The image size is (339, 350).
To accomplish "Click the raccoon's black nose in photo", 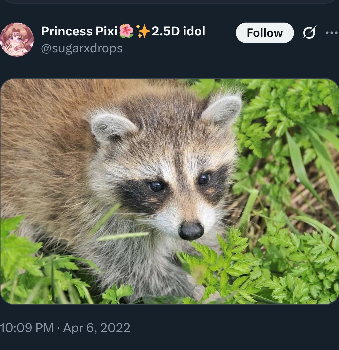I will pos(191,231).
